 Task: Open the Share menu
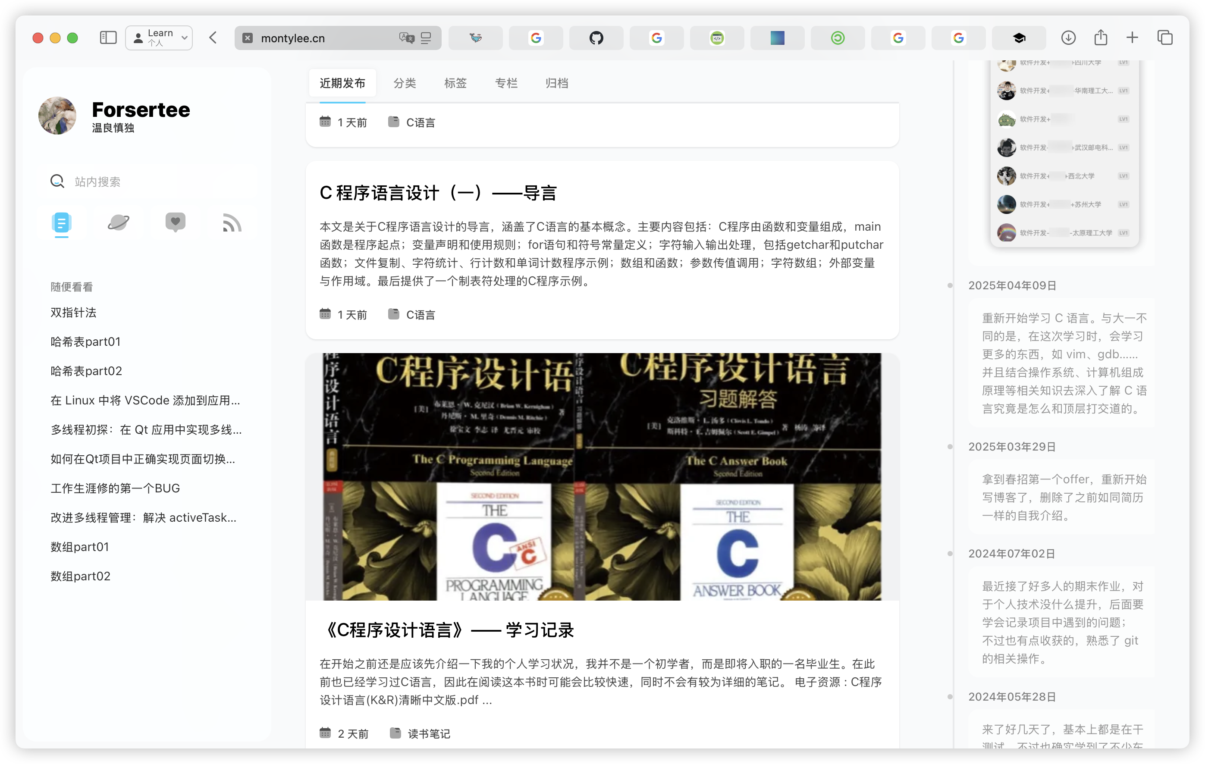pos(1100,38)
